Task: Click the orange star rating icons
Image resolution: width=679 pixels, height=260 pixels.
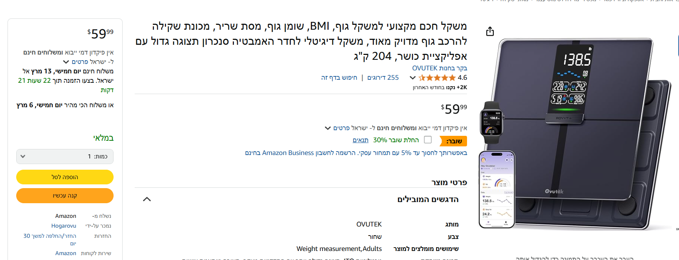Action: pos(437,78)
